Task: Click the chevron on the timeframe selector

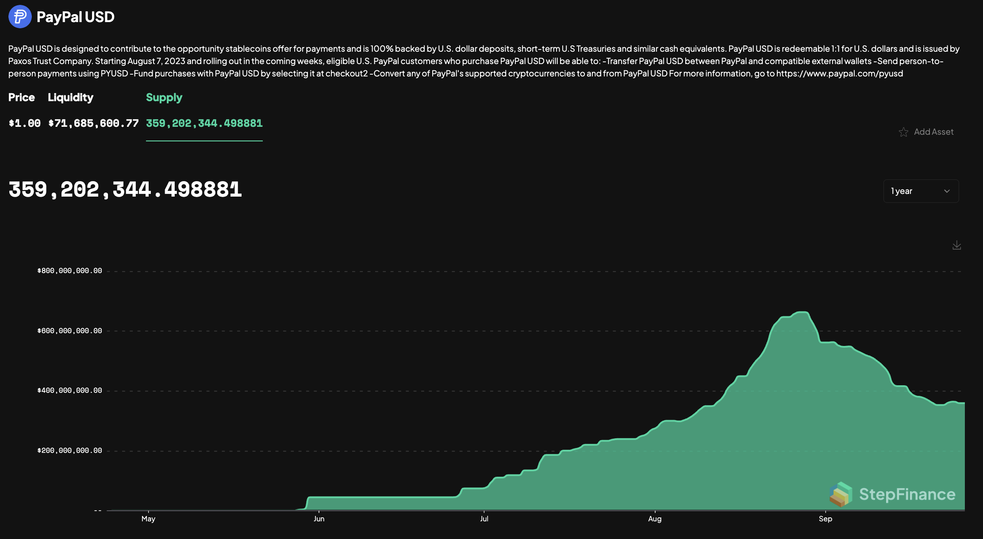Action: tap(947, 191)
